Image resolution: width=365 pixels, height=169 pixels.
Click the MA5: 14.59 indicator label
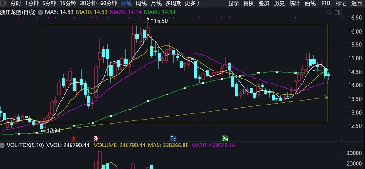tap(59, 12)
